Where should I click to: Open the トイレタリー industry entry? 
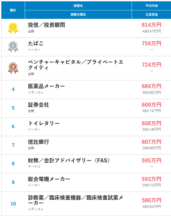44,123
